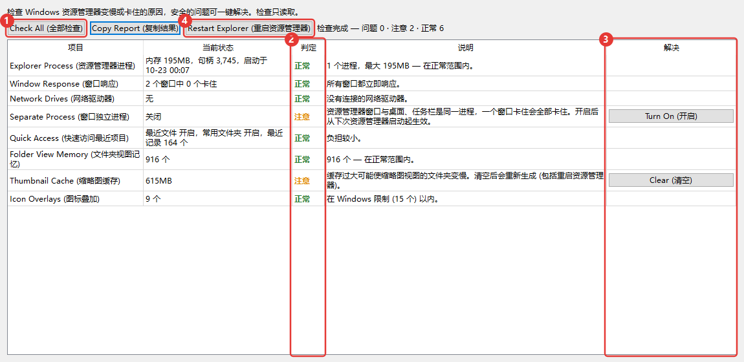The height and width of the screenshot is (362, 744).
Task: Select Separate Process (窗口独立进程) row
Action: (x=372, y=116)
